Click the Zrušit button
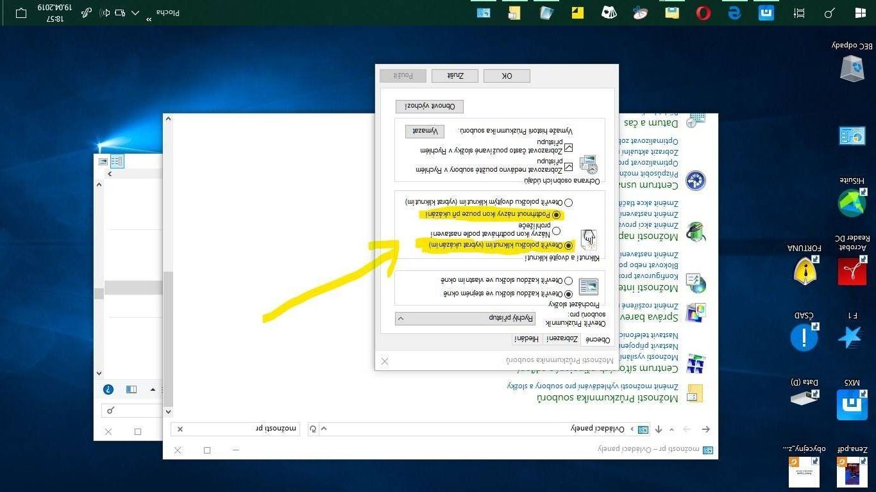This screenshot has height=492, width=876. click(455, 76)
